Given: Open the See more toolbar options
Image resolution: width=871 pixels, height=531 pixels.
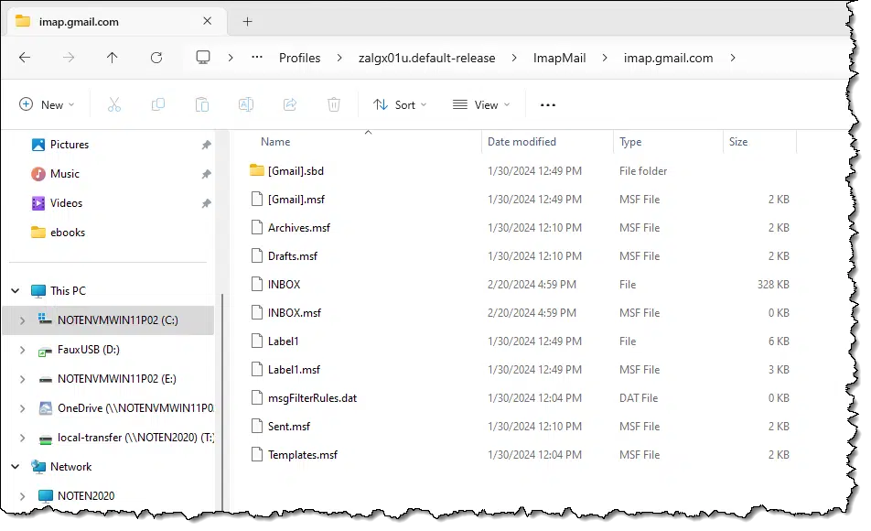Looking at the screenshot, I should tap(548, 105).
